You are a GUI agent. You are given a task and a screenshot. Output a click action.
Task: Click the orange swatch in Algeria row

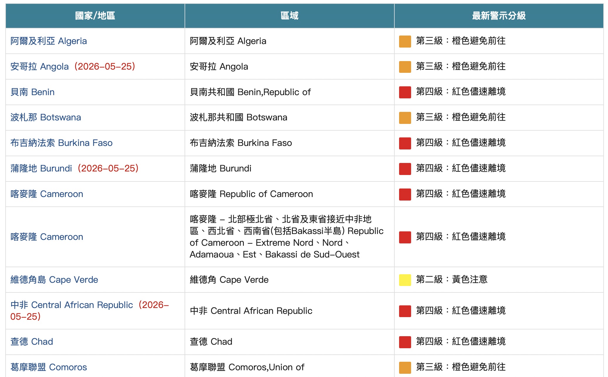(405, 41)
